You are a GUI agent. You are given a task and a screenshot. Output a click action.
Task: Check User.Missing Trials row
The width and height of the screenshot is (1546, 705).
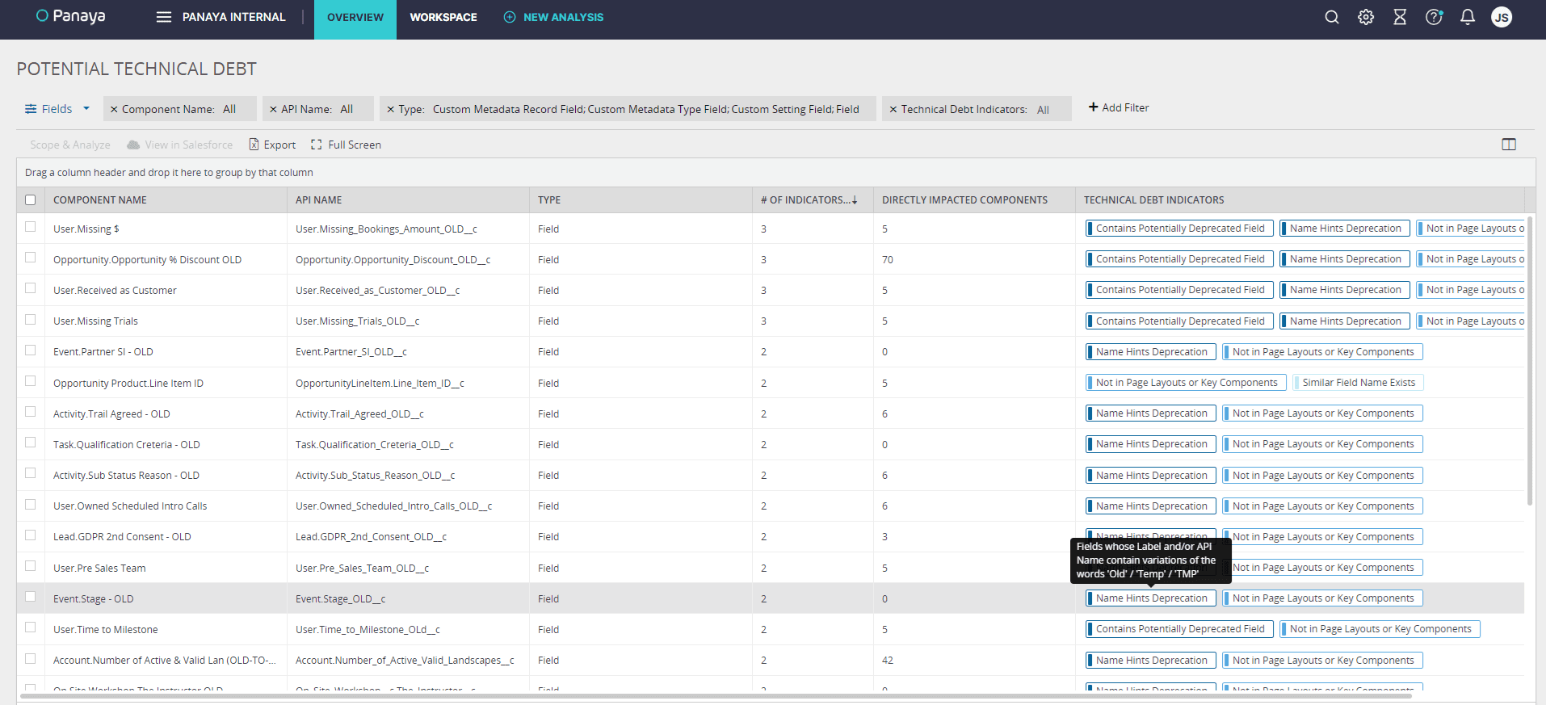click(x=30, y=320)
